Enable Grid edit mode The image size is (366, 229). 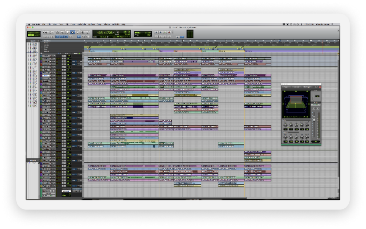tap(37, 35)
